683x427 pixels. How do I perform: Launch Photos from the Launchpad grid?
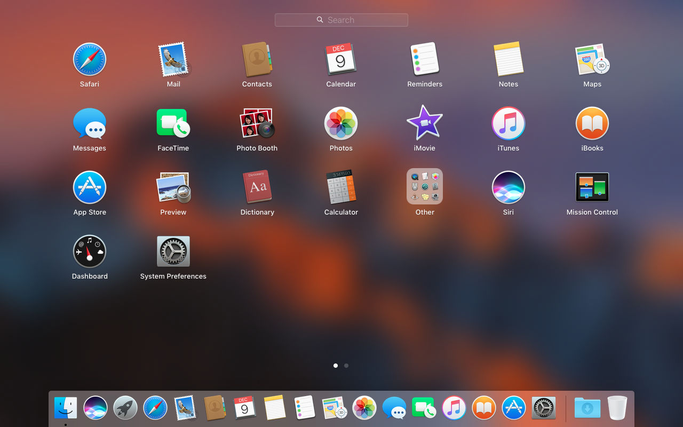coord(341,123)
